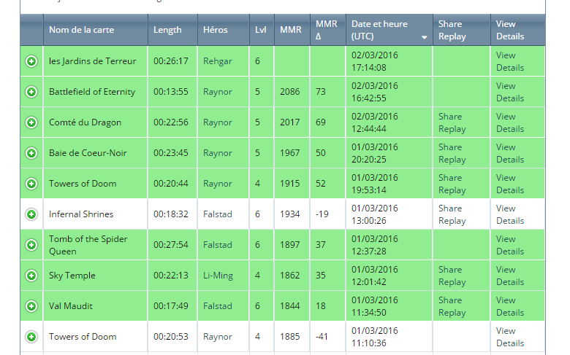Screen dimensions: 570x355
Task: Select 'Comté du Dragon' map name
Action: coord(85,122)
